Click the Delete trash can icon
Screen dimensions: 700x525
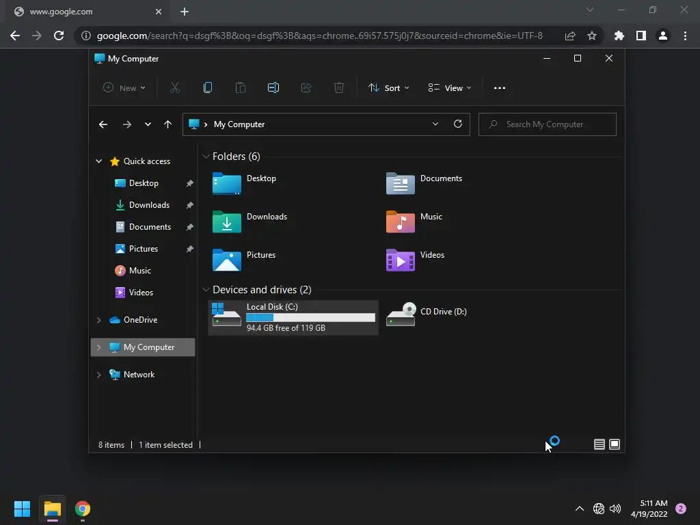point(339,88)
